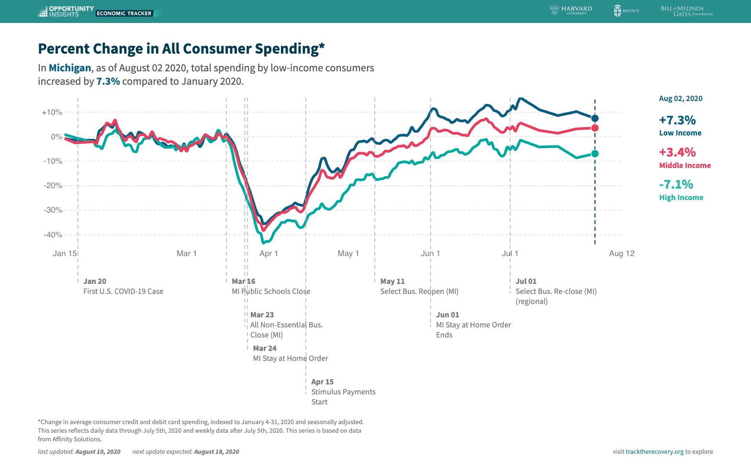Click the Jun 01 Stay at Home Order Ends event
The image size is (751, 472).
click(x=473, y=325)
